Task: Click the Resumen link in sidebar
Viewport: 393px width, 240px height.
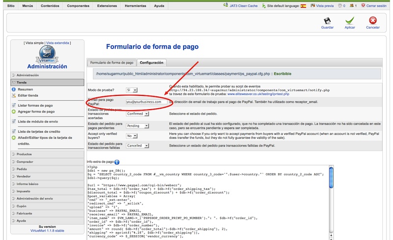Action: point(26,90)
